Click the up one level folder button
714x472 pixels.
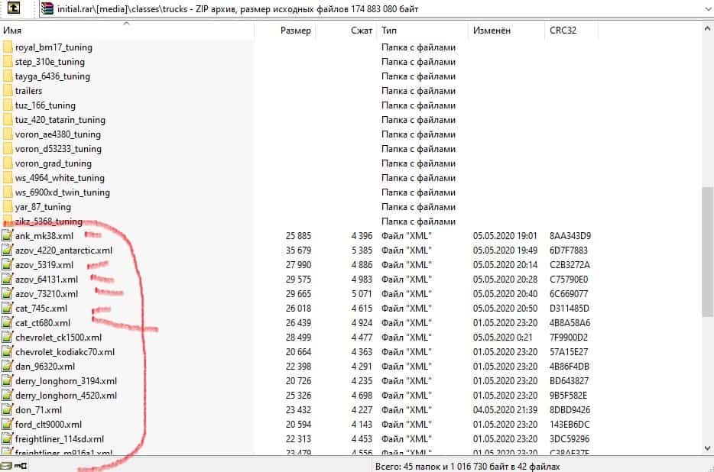[x=11, y=9]
